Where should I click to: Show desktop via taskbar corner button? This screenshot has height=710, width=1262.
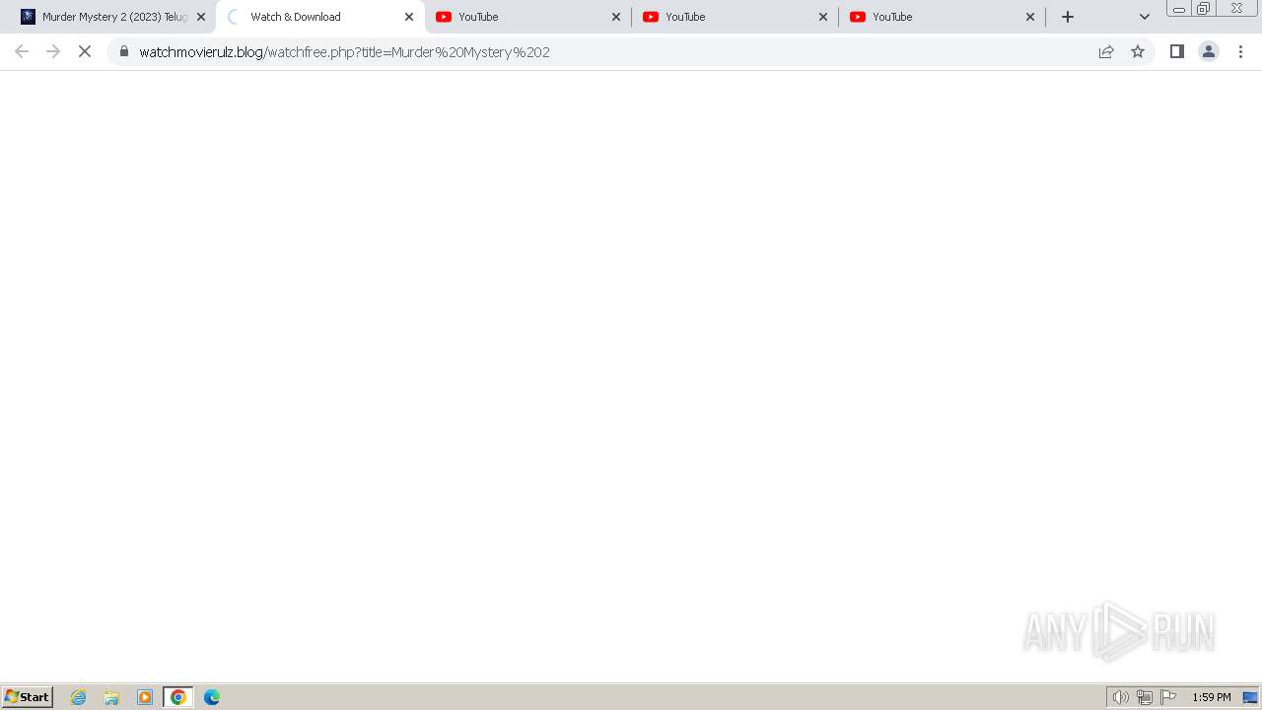1250,697
